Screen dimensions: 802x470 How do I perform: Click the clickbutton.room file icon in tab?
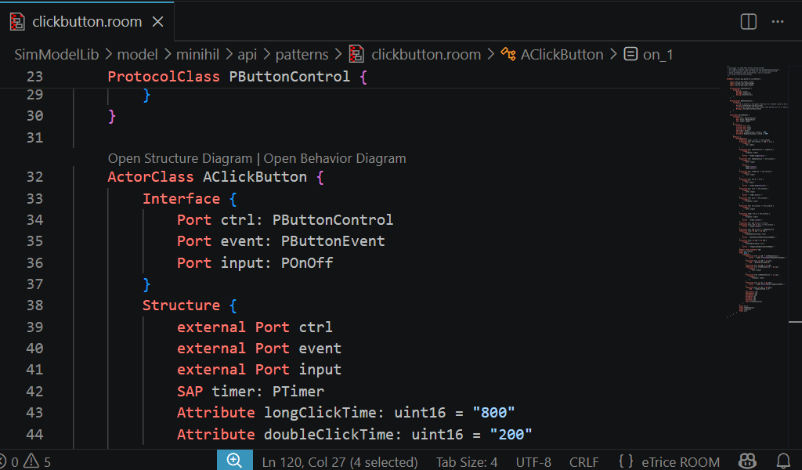(17, 21)
